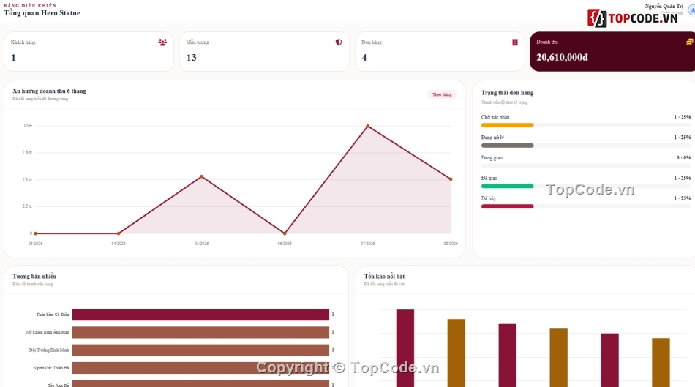
Task: Click the Tổng quan Hero Statue page title
Action: 42,13
